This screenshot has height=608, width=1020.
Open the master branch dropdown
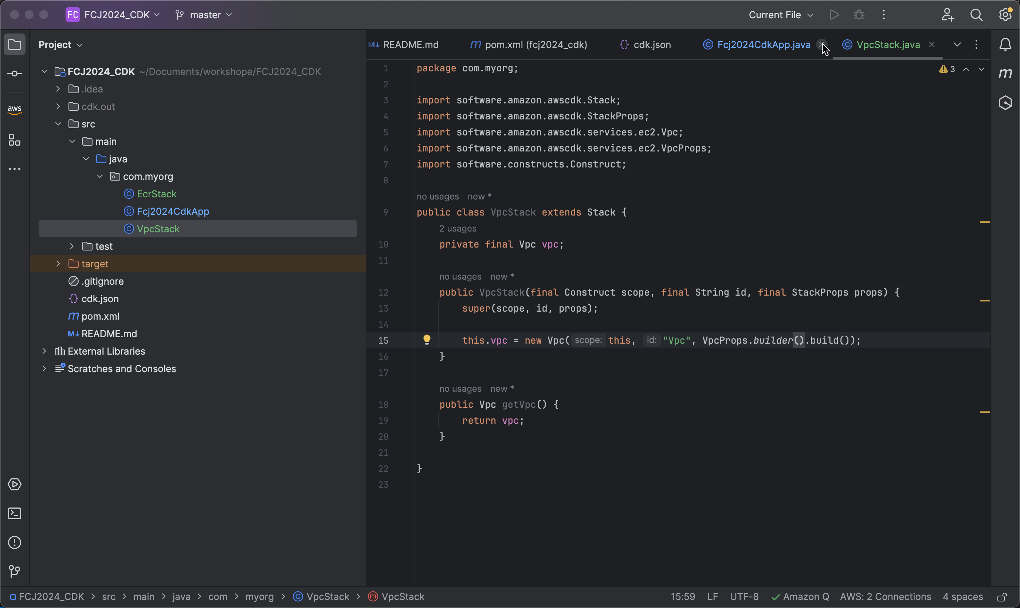[x=204, y=15]
